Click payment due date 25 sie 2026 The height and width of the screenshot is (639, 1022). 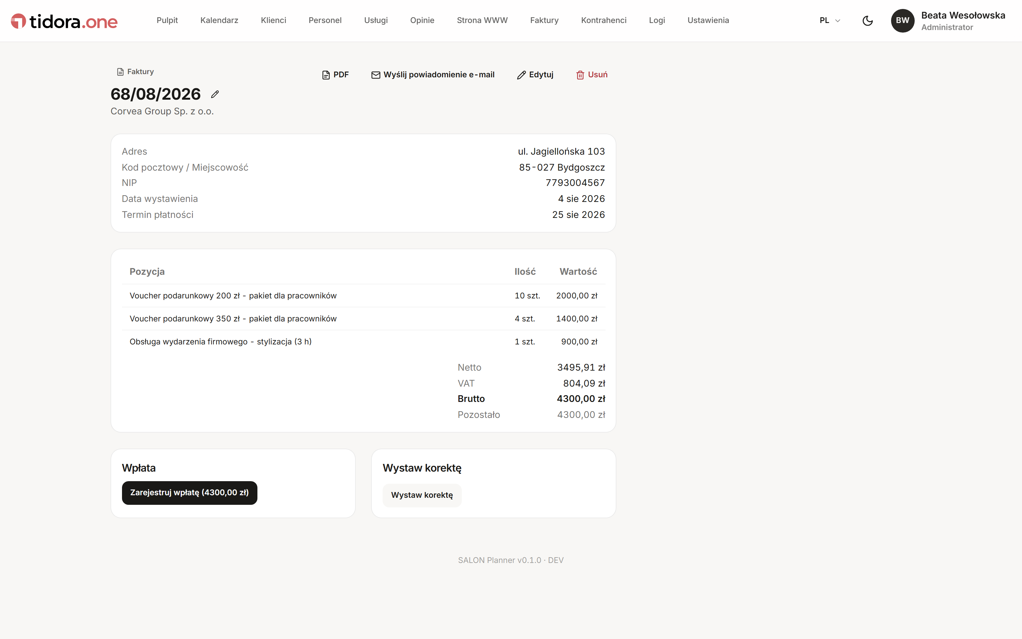tap(579, 215)
